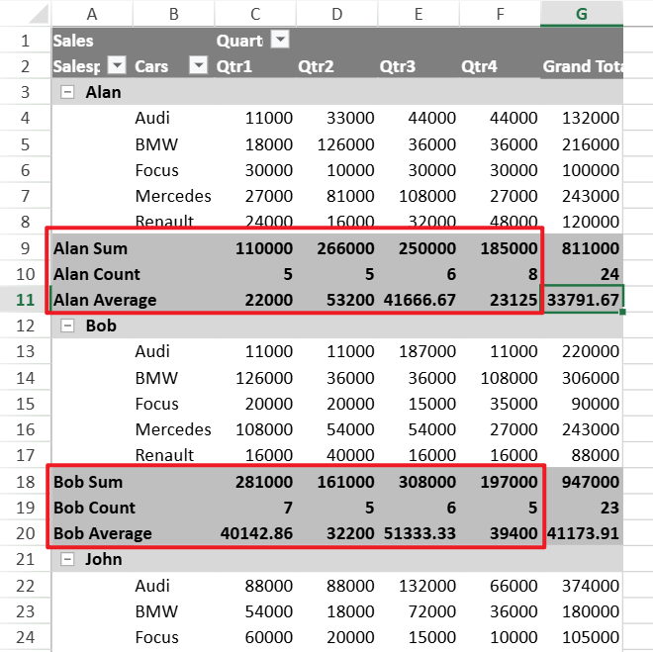Click the Qtr1 column label

point(234,66)
